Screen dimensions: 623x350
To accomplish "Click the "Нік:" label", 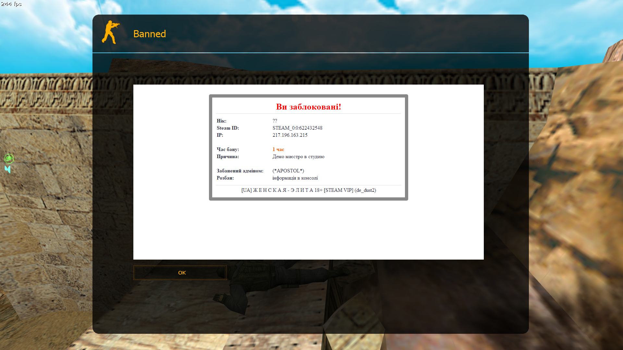I will tap(222, 121).
